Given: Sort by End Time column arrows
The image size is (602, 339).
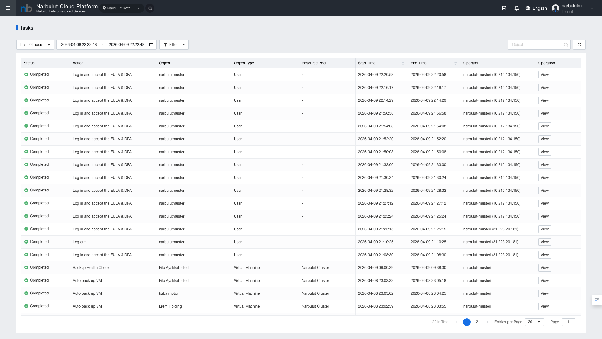Looking at the screenshot, I should click(456, 63).
